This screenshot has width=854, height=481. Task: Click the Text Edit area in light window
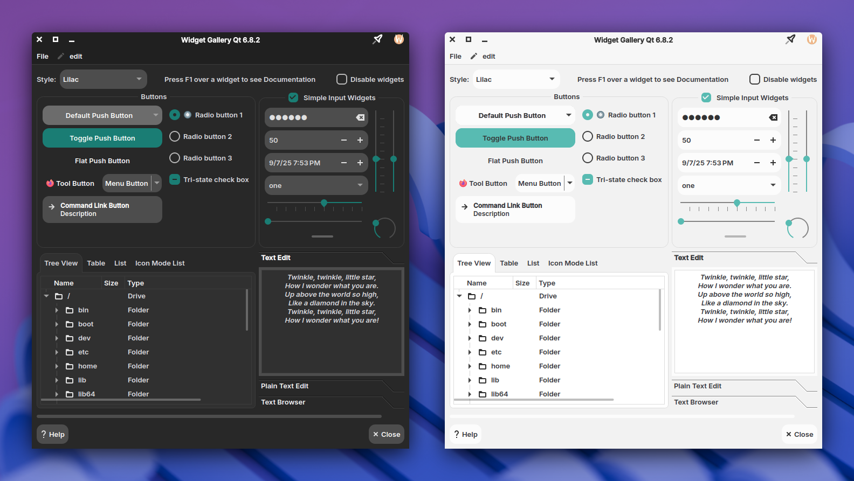coord(745,322)
